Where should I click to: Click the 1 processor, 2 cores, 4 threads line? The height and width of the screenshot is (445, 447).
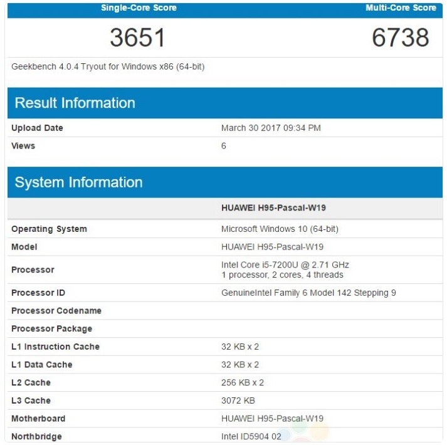point(282,275)
